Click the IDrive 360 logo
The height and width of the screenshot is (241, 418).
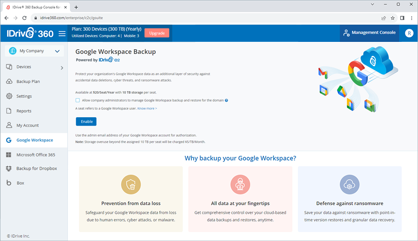pyautogui.click(x=30, y=33)
